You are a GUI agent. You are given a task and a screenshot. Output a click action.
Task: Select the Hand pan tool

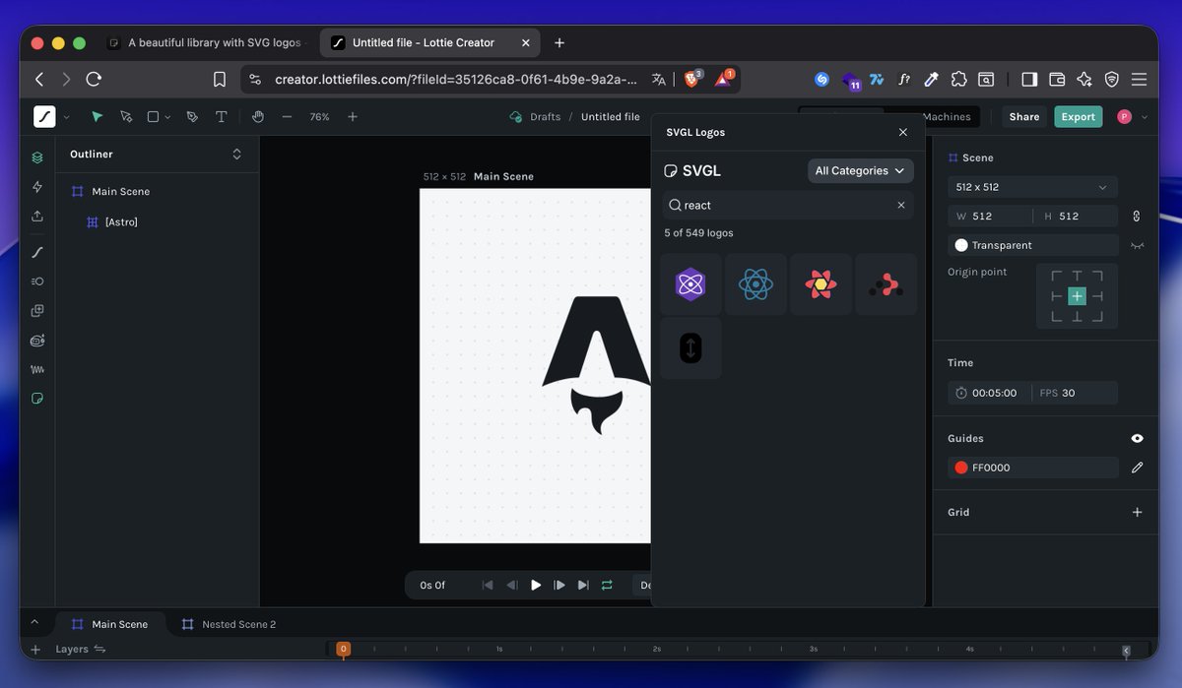258,116
